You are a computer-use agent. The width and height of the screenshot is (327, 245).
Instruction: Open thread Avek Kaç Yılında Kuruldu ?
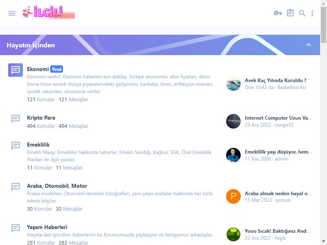point(275,80)
